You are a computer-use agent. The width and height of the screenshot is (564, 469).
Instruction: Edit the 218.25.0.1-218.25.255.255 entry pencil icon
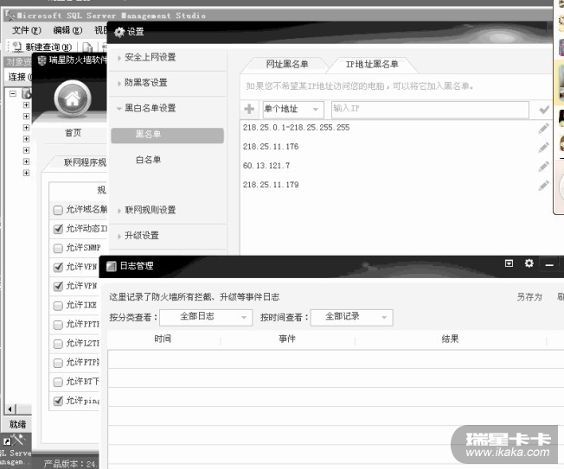543,128
